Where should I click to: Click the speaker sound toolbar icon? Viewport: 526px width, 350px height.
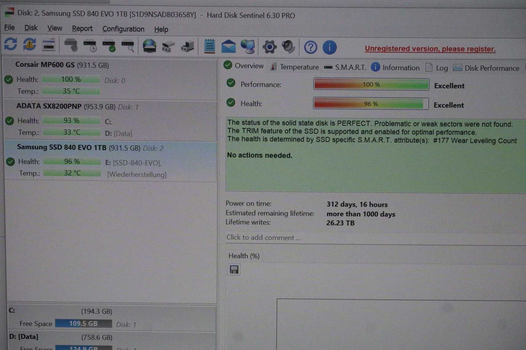[x=288, y=47]
